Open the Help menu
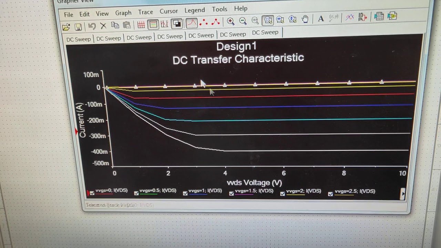Viewport: 441px width, 248px height. click(x=241, y=8)
